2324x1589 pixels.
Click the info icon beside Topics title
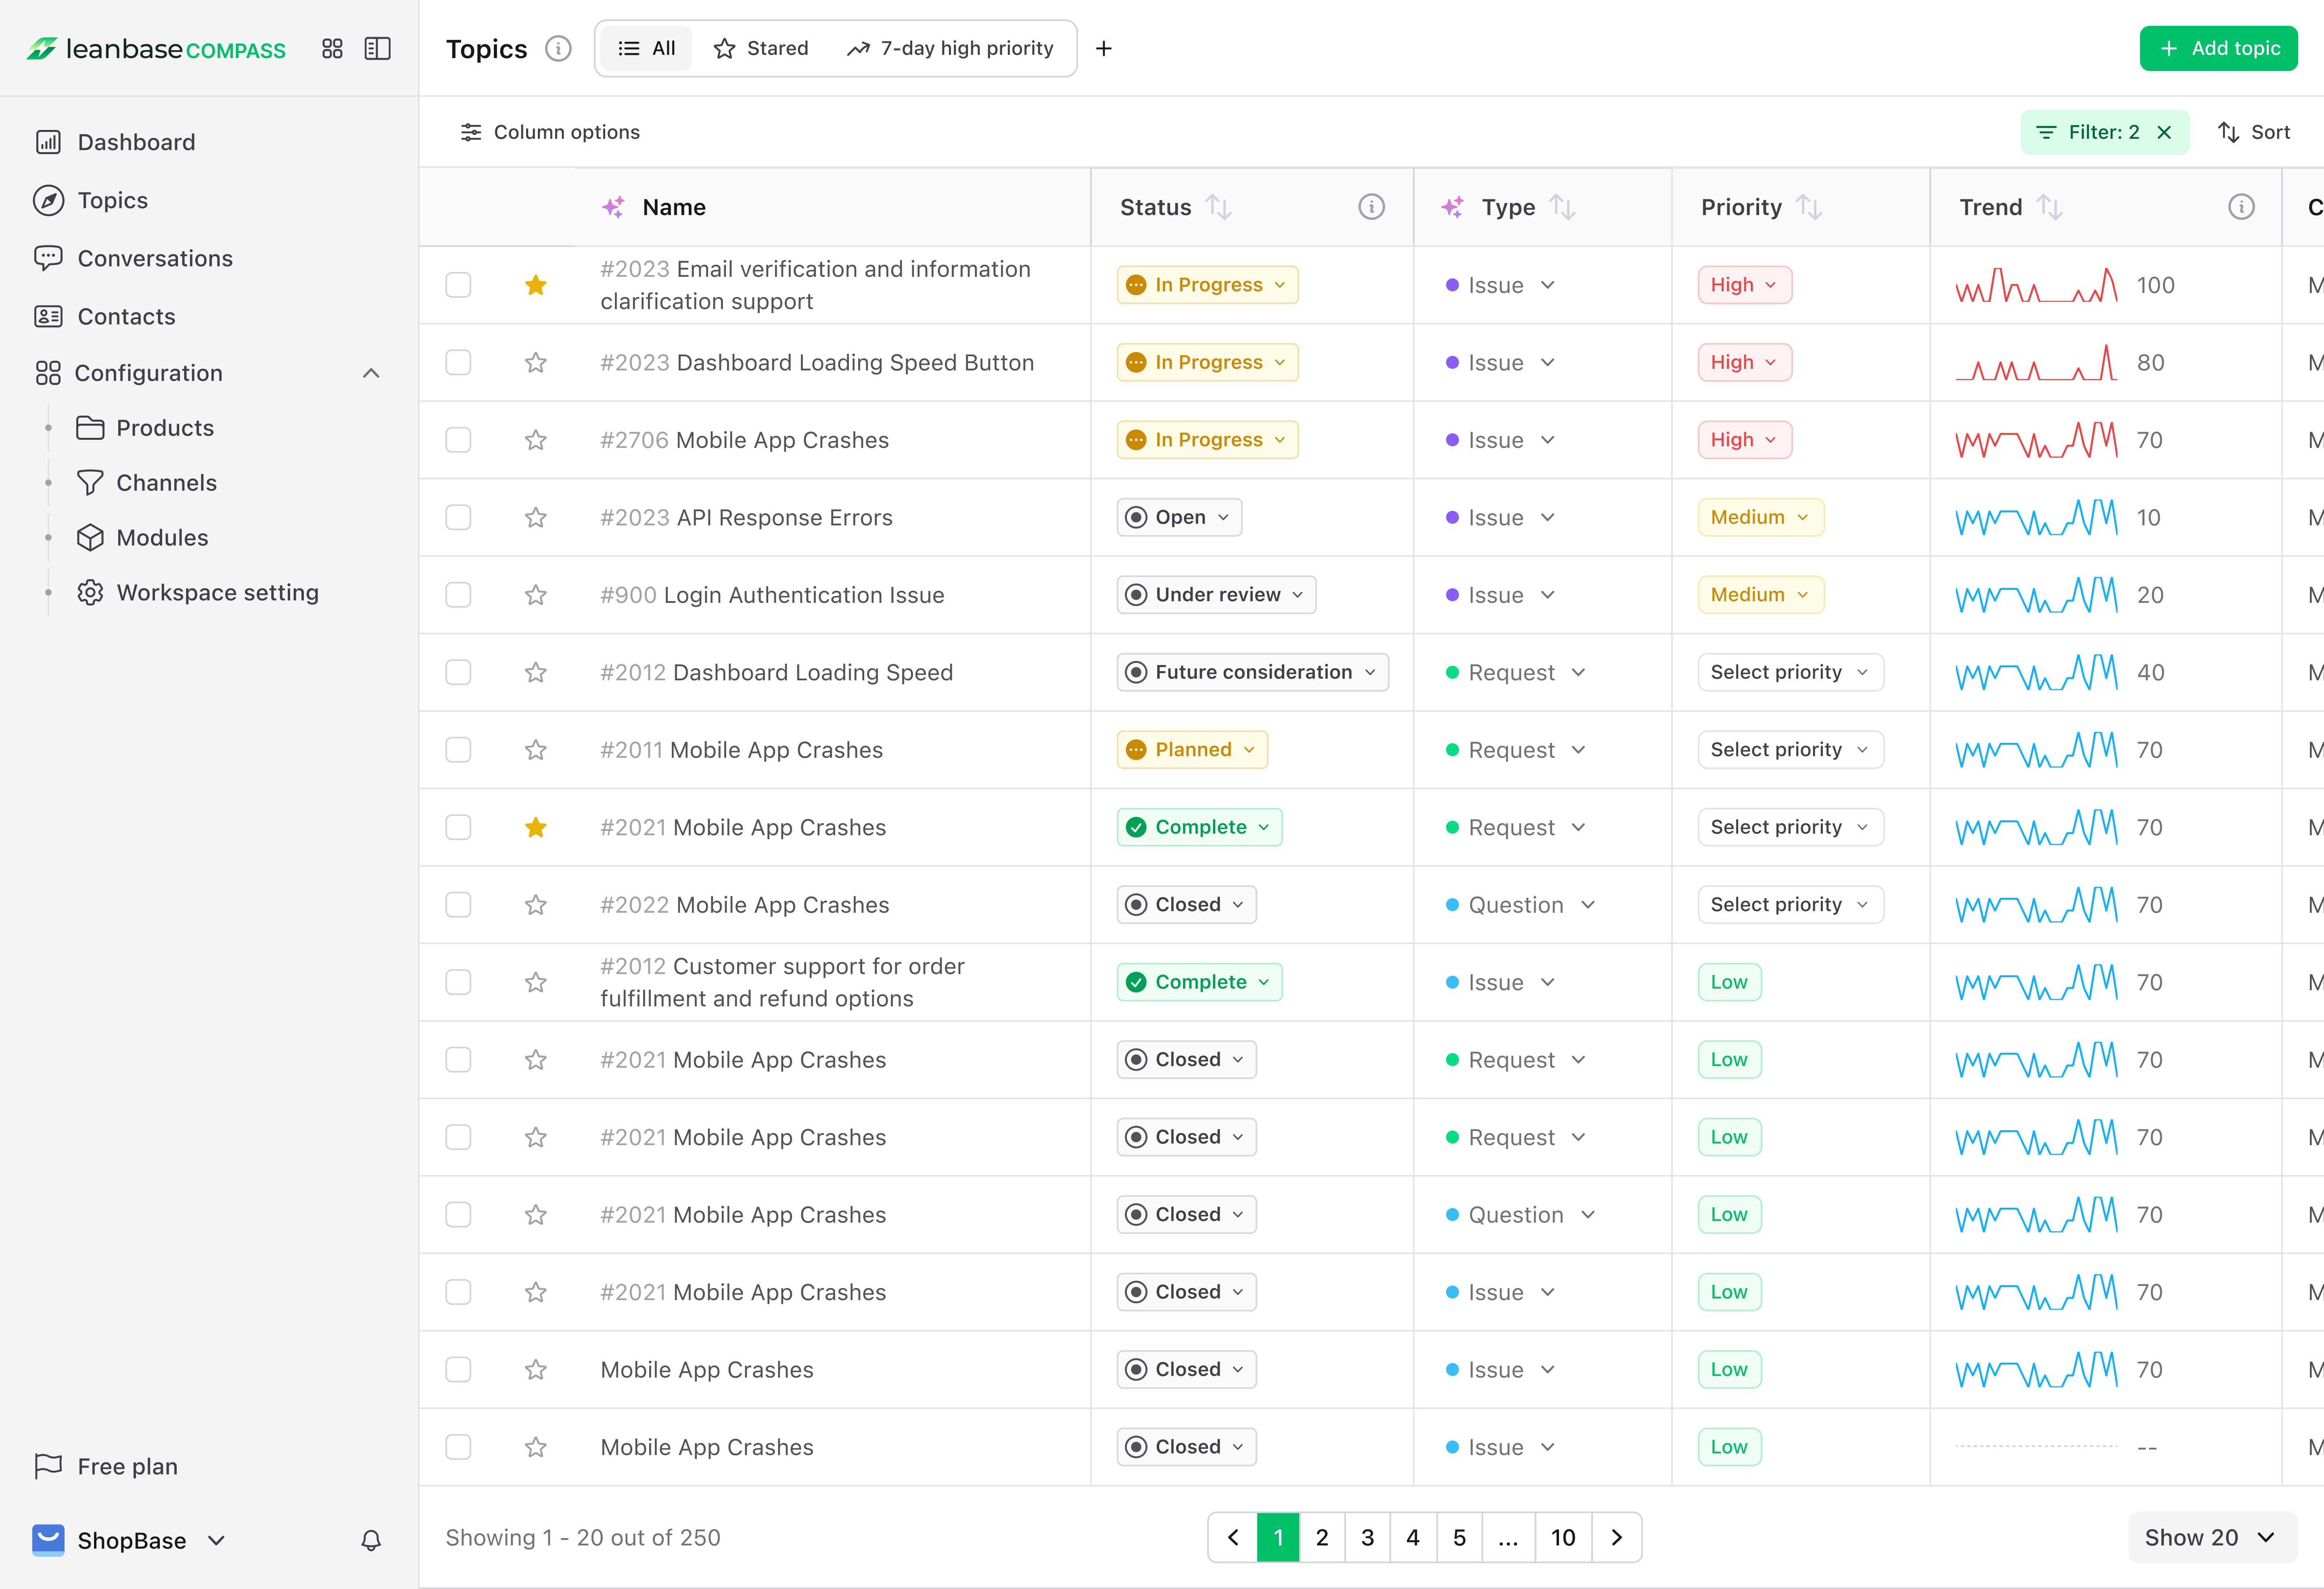tap(558, 48)
